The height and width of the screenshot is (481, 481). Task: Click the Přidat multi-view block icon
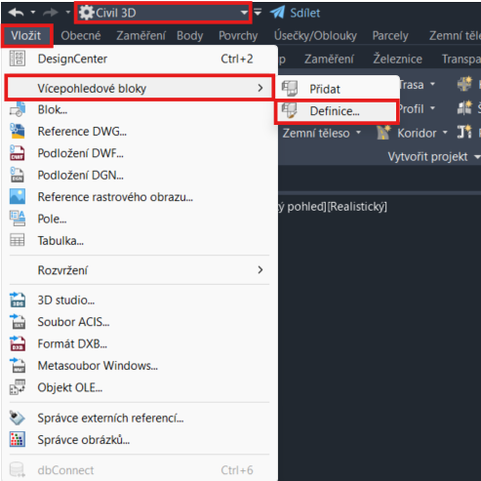tap(290, 89)
